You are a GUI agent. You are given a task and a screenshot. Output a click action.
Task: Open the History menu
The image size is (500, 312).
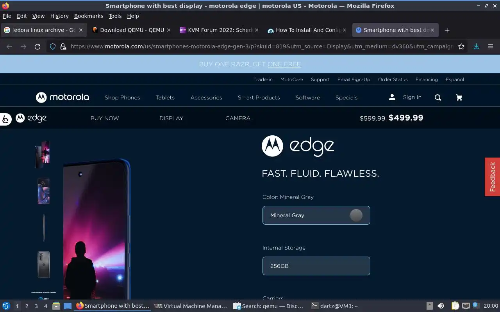(59, 16)
